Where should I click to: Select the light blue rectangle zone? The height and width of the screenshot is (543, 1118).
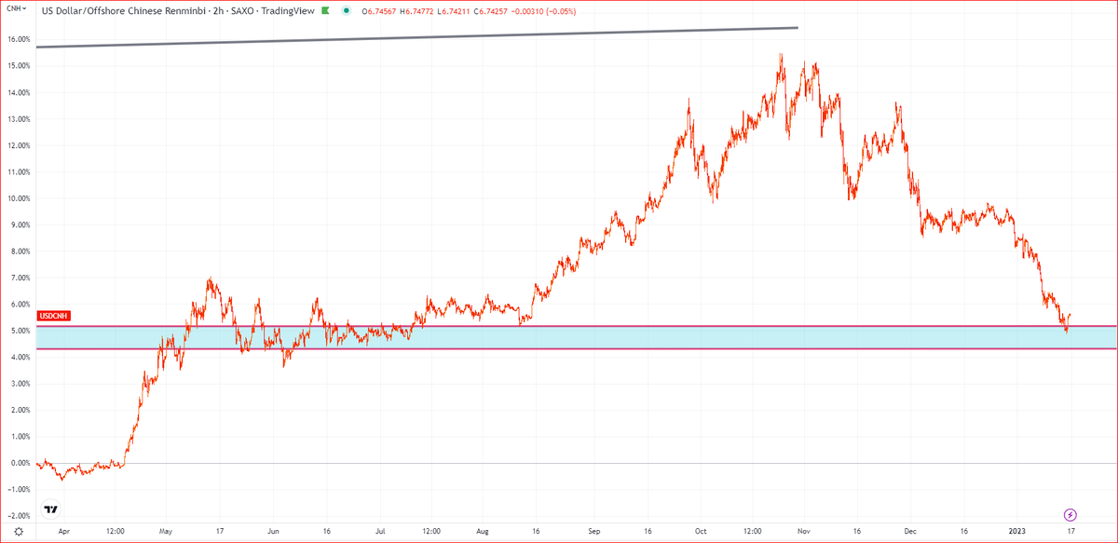(577, 337)
